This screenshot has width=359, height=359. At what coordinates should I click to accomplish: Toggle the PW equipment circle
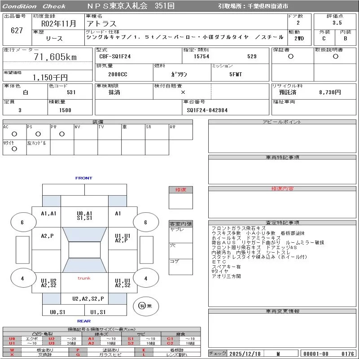point(61,134)
